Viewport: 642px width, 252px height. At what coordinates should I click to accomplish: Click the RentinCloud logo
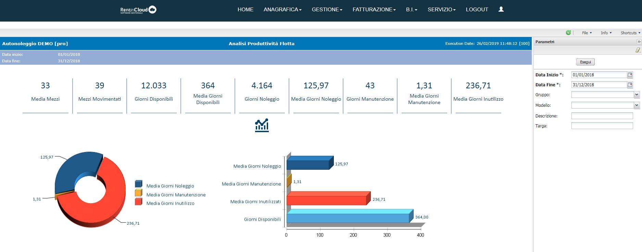click(x=138, y=10)
